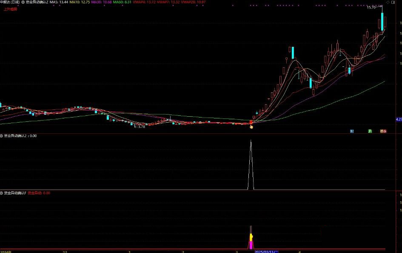Click the pointing hand signal marker on chart

point(251,126)
